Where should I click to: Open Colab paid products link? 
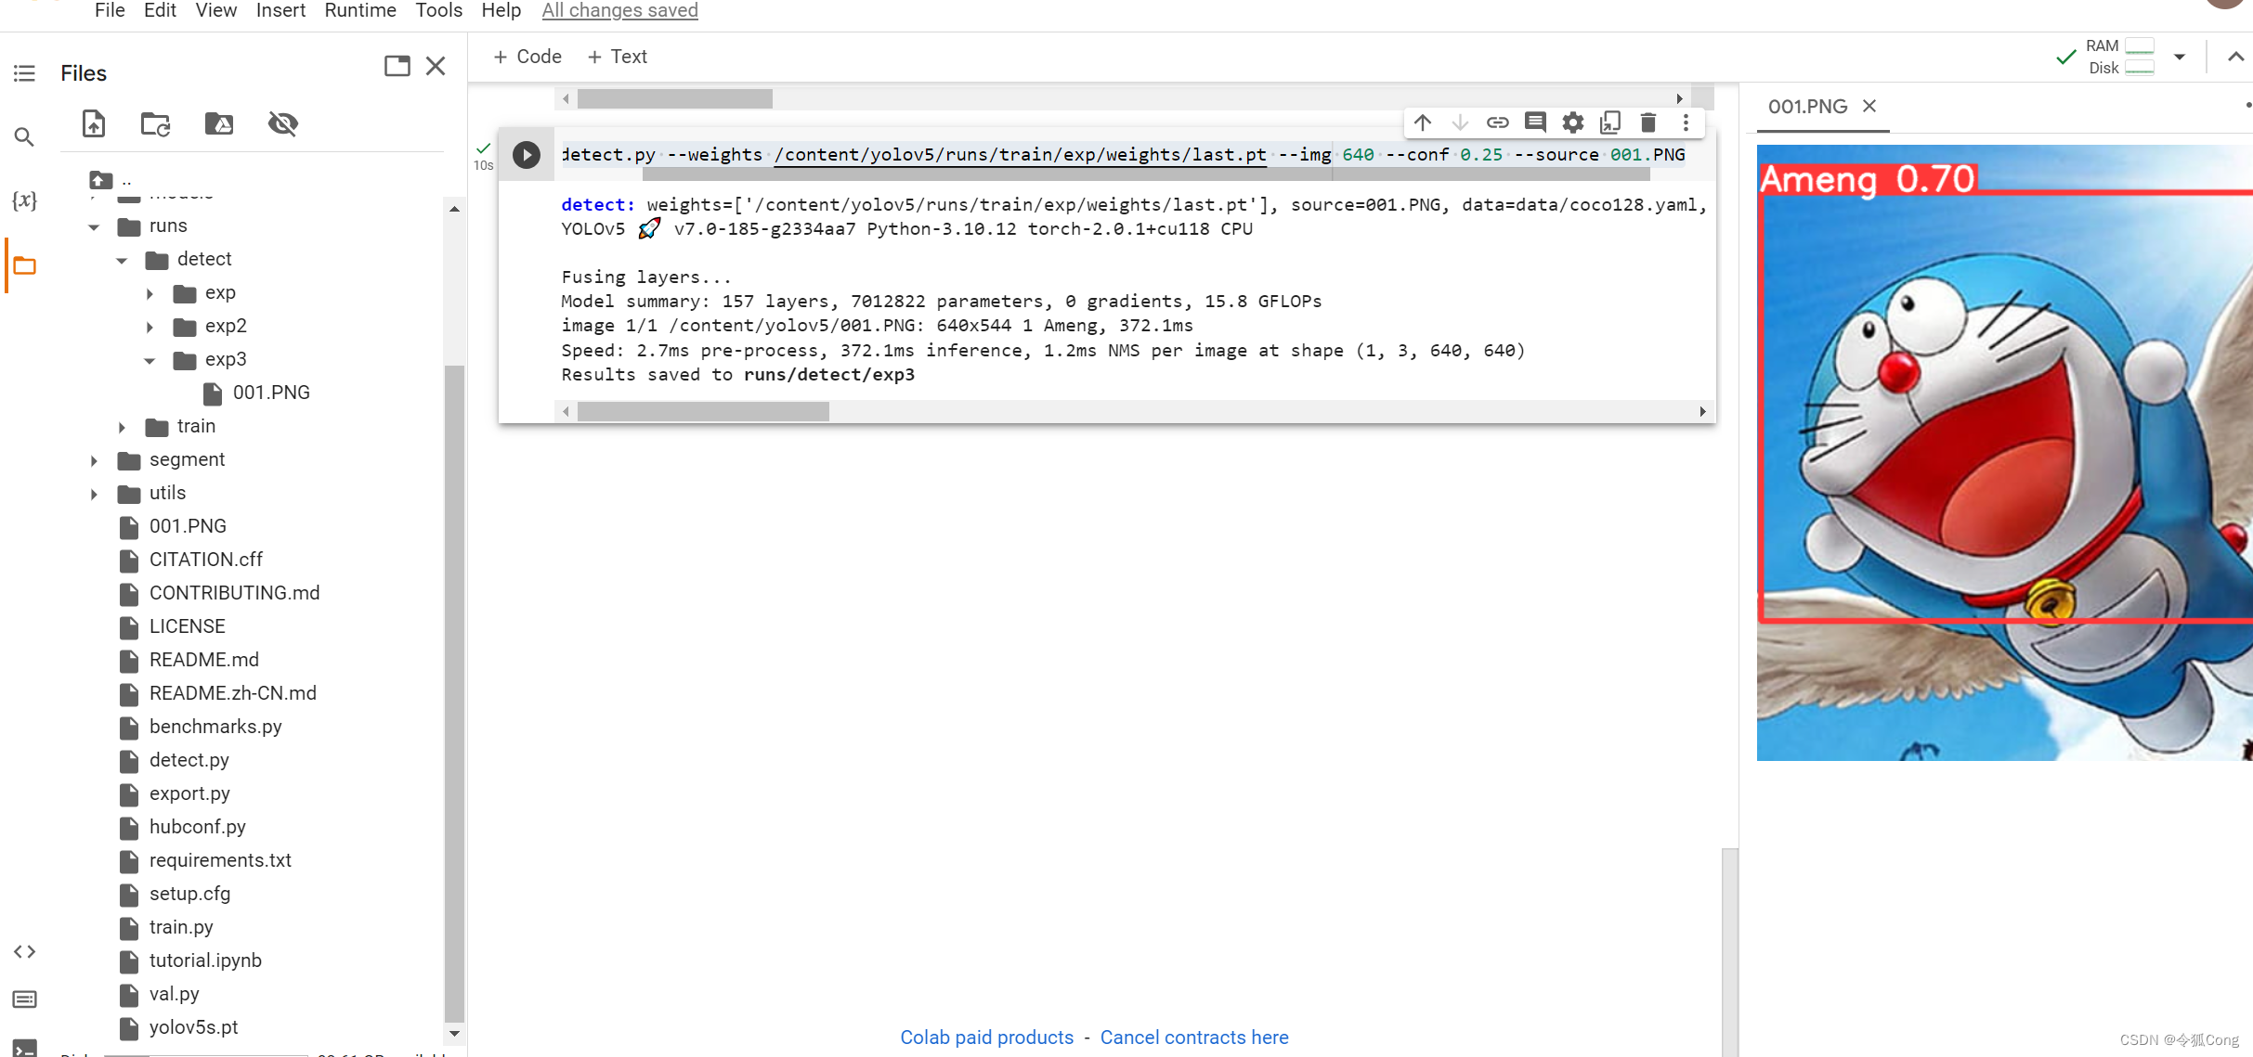pyautogui.click(x=986, y=1038)
